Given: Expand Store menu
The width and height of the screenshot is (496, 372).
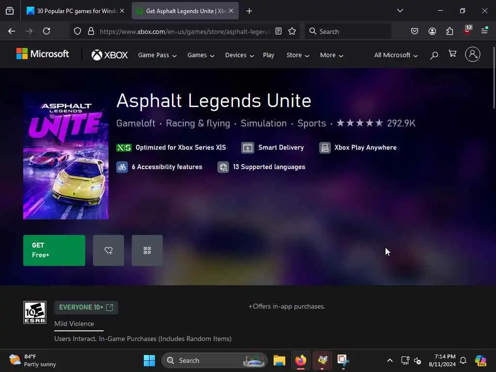Looking at the screenshot, I should (x=298, y=55).
